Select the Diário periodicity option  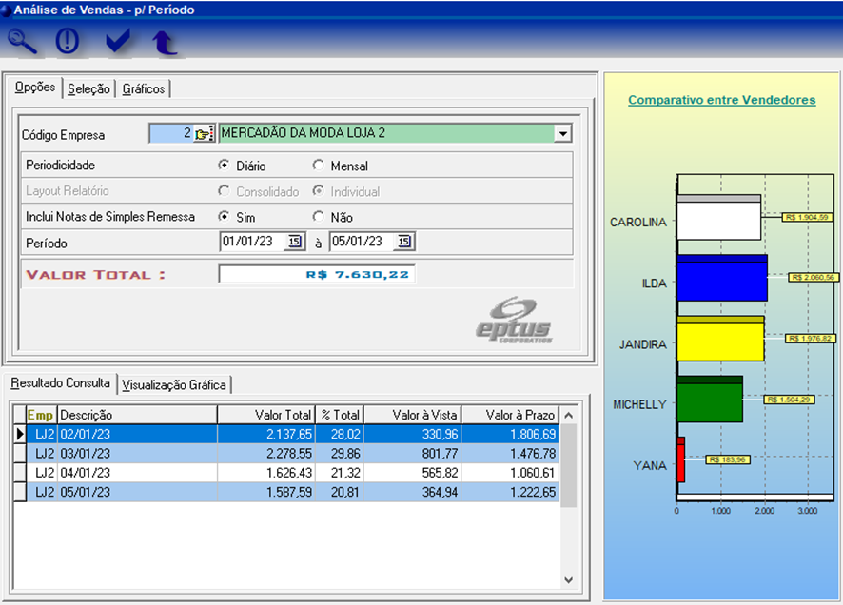[x=225, y=166]
